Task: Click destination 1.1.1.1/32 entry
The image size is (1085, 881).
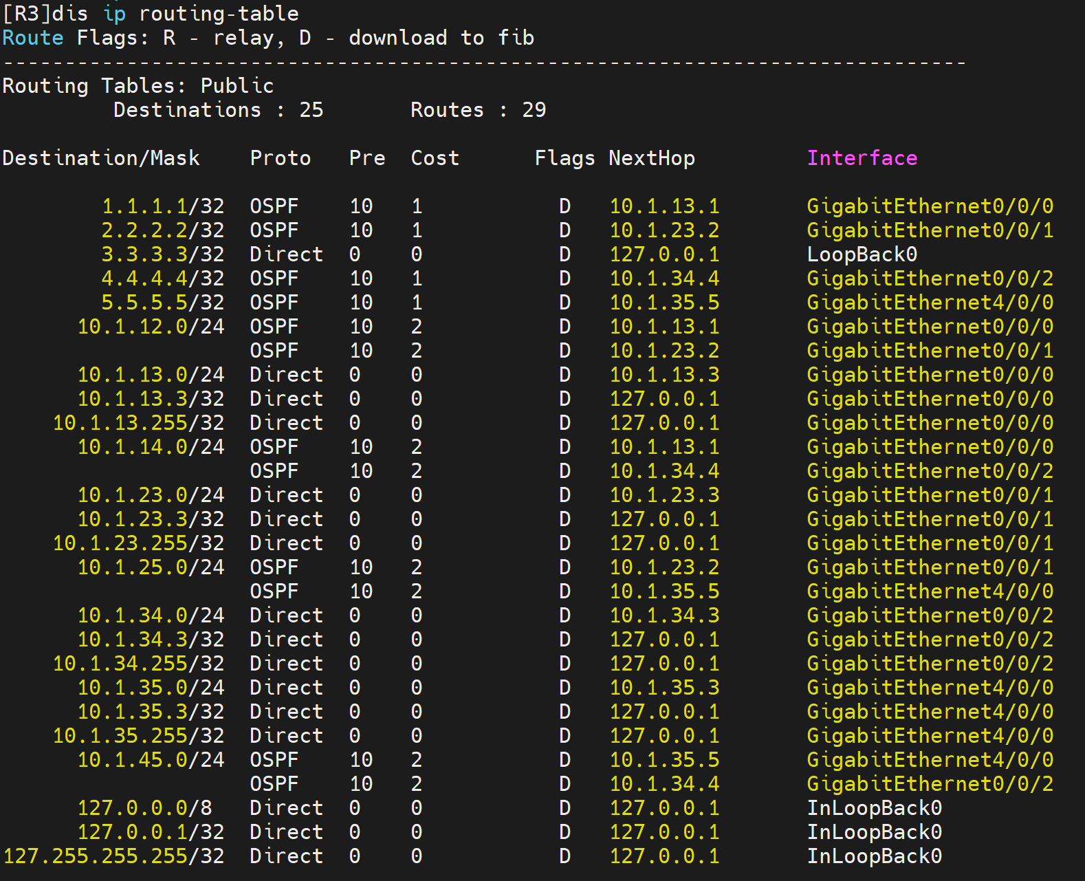Action: coord(163,206)
